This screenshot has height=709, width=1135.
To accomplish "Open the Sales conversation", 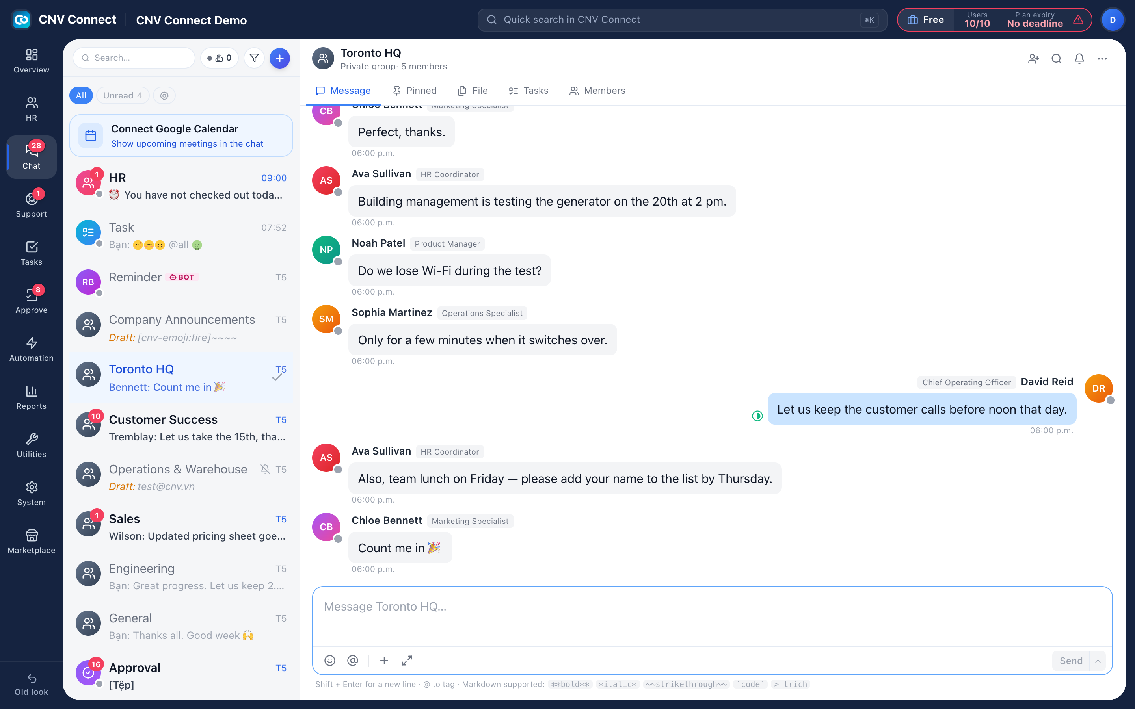I will (x=181, y=527).
